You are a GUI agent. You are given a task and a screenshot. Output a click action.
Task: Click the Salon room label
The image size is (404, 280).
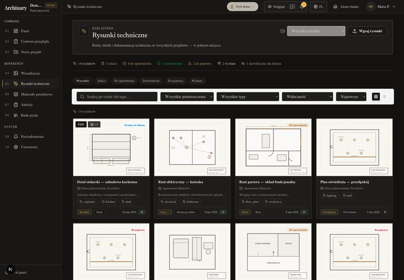(x=245, y=212)
